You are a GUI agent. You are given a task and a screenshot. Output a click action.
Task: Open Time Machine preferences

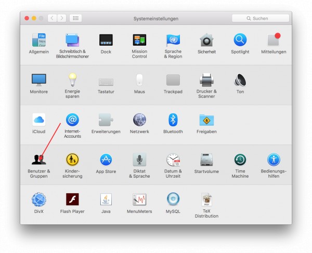tap(240, 159)
